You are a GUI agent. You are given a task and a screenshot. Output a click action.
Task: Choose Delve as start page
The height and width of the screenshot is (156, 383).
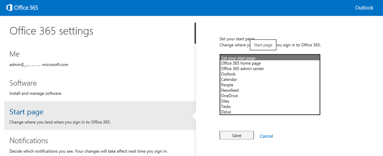pyautogui.click(x=270, y=112)
